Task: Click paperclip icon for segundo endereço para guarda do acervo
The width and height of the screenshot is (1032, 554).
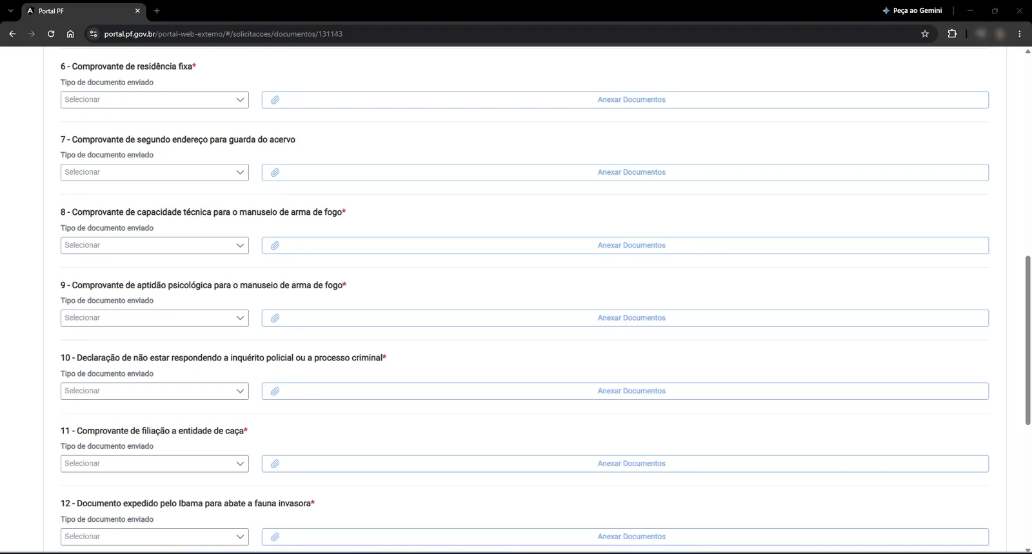Action: coord(275,172)
